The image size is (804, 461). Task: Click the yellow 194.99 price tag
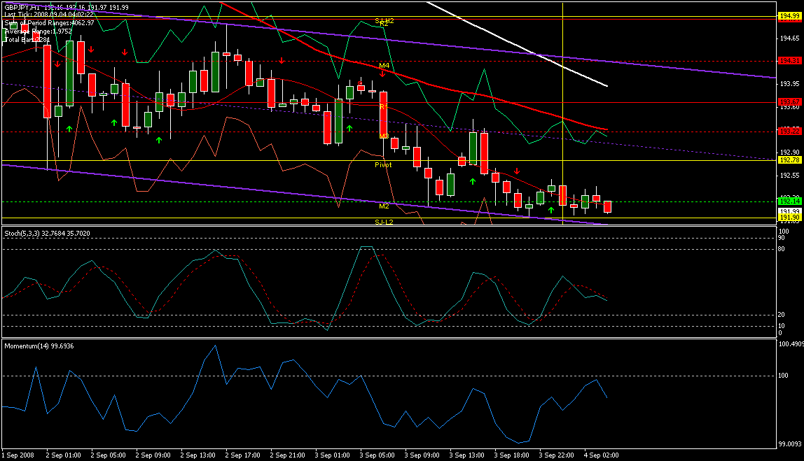point(789,15)
